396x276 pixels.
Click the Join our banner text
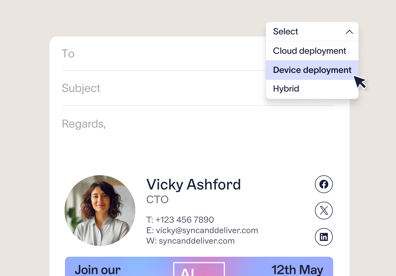coord(98,270)
